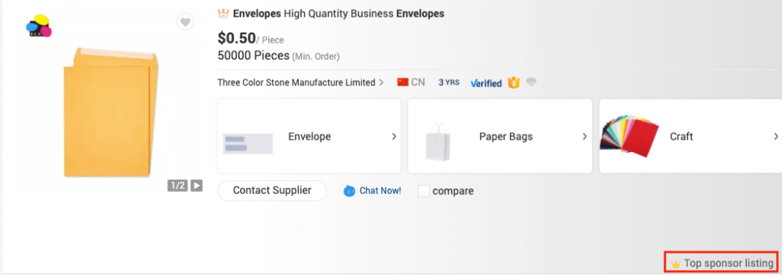Screen dimensions: 782x275
Task: Click the Three Color Stone supplier logo
Action: click(39, 26)
